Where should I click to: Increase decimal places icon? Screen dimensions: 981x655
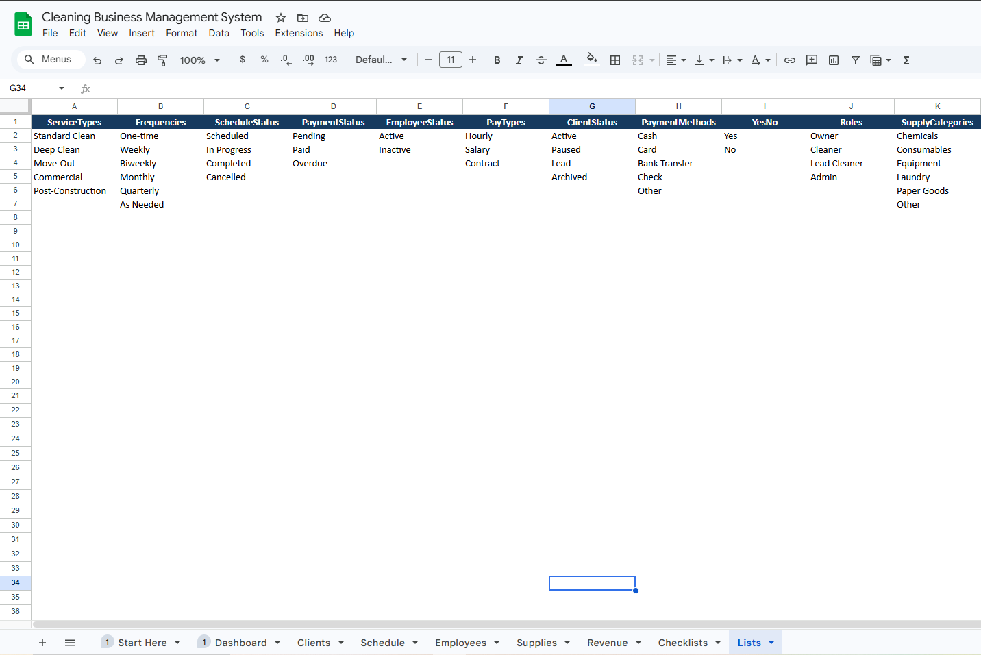point(308,60)
